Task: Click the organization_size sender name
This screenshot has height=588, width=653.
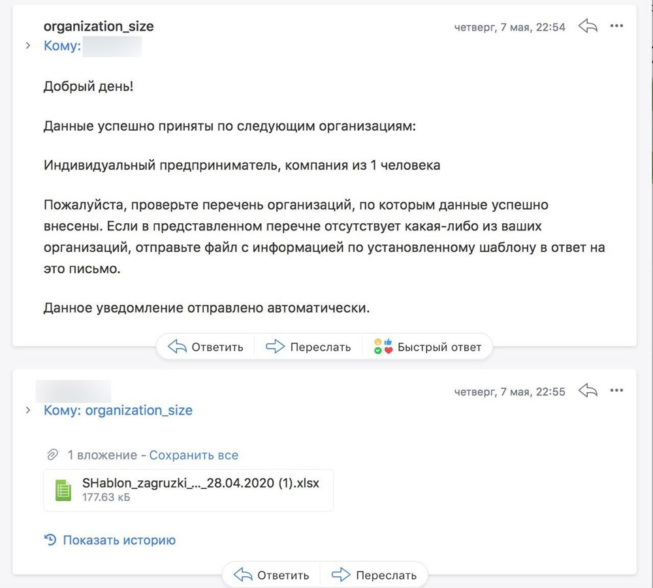Action: click(x=99, y=27)
